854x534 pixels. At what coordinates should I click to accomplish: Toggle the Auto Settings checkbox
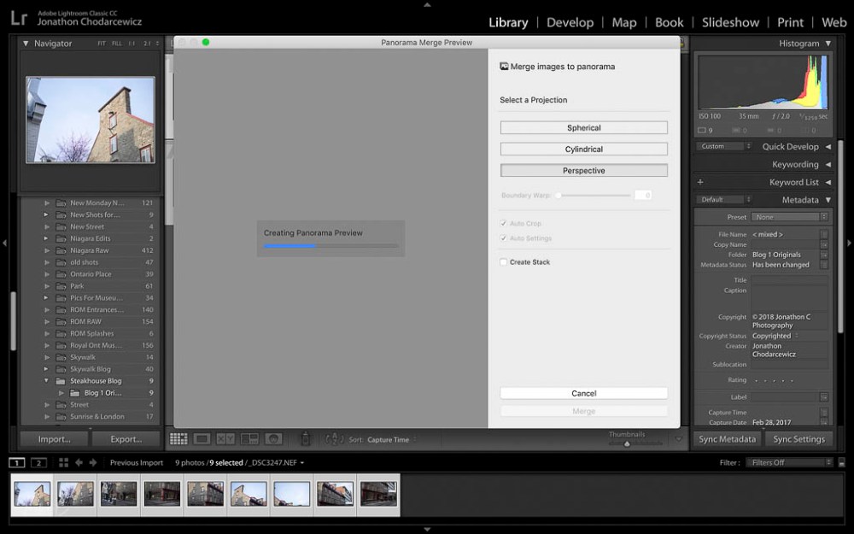pos(504,238)
